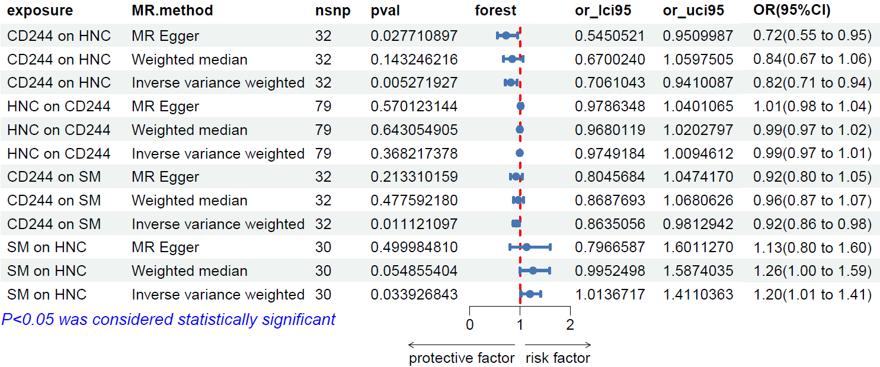Click the "exposure" column header
880x367 pixels.
pyautogui.click(x=40, y=11)
